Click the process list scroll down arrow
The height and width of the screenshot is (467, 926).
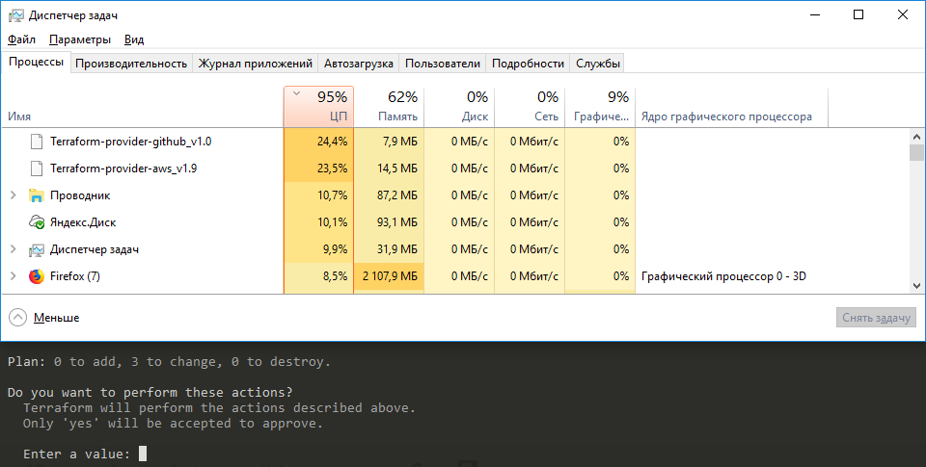point(916,286)
